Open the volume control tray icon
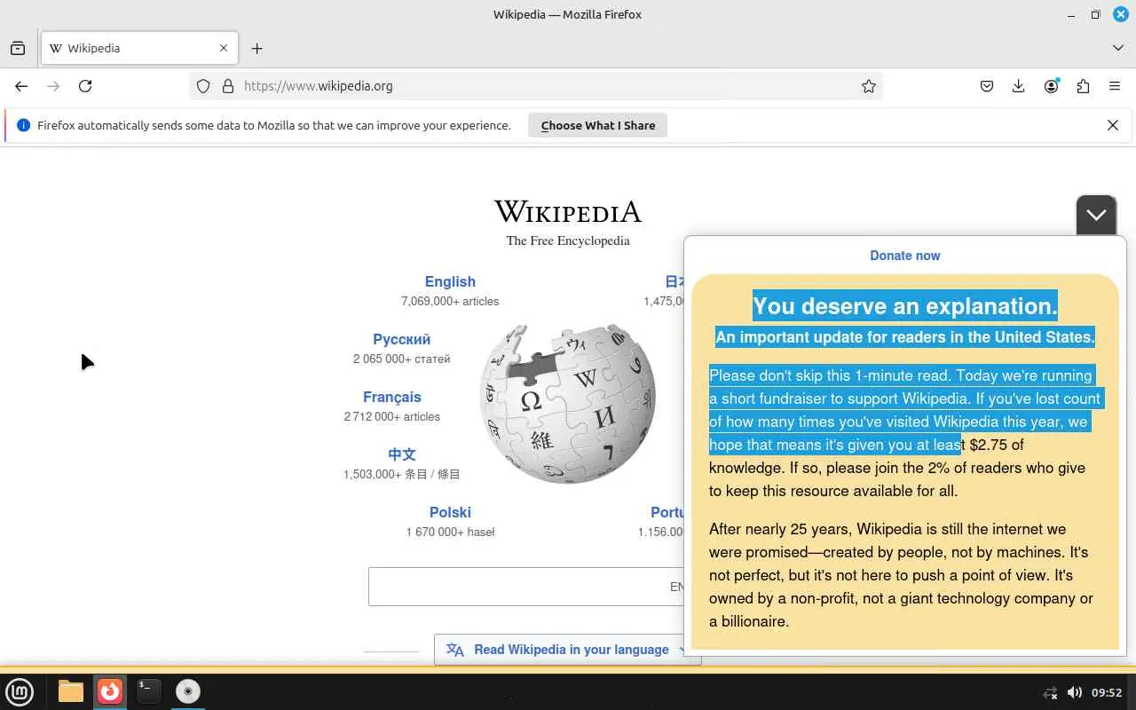This screenshot has width=1136, height=710. point(1074,692)
